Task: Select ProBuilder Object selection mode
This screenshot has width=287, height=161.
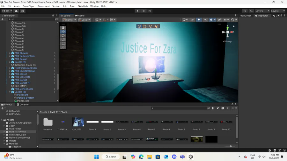Action: [x=139, y=26]
